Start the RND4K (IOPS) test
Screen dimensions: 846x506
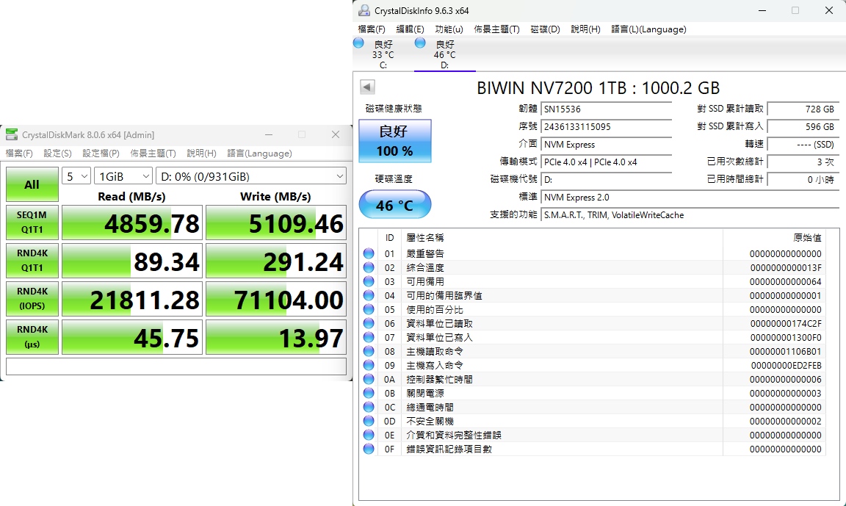(32, 299)
